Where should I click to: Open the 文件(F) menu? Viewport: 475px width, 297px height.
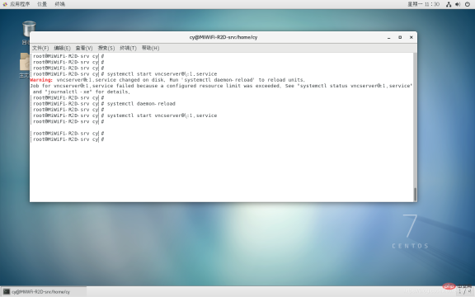(40, 48)
